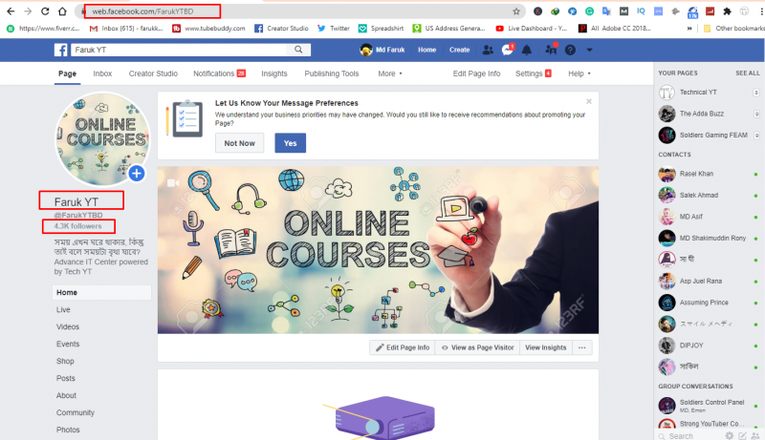The width and height of the screenshot is (765, 440).
Task: Select the Page tab
Action: pos(67,73)
